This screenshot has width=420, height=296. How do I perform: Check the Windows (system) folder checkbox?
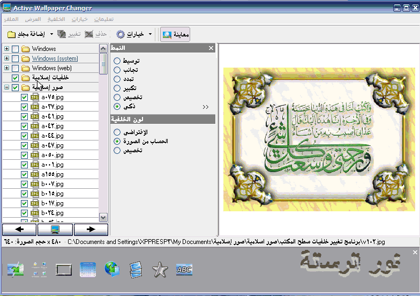(x=15, y=58)
